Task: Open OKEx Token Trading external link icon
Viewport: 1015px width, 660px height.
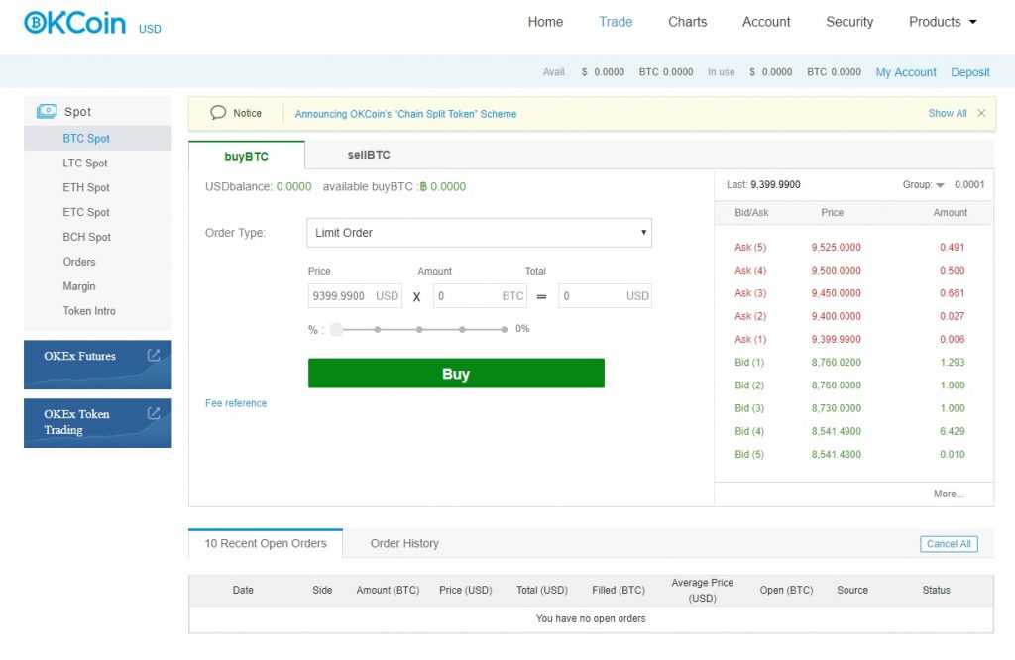Action: (154, 413)
